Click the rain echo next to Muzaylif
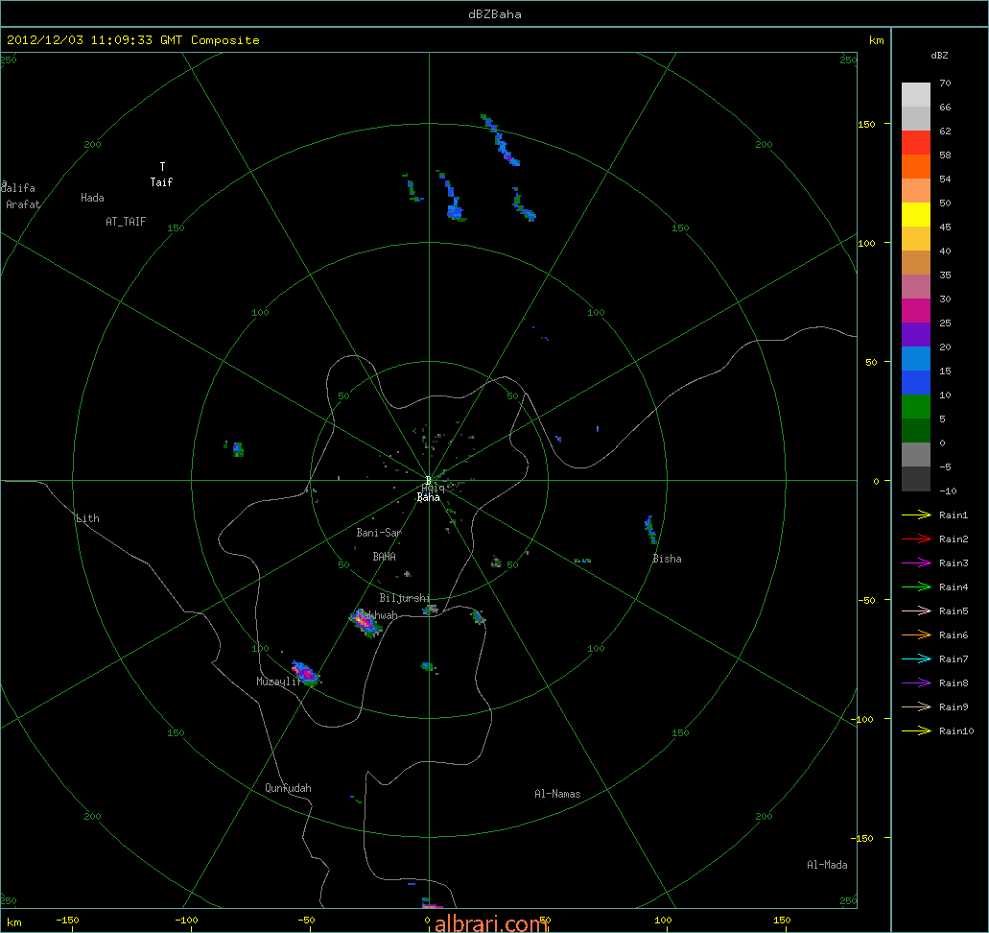Image resolution: width=989 pixels, height=933 pixels. [306, 674]
